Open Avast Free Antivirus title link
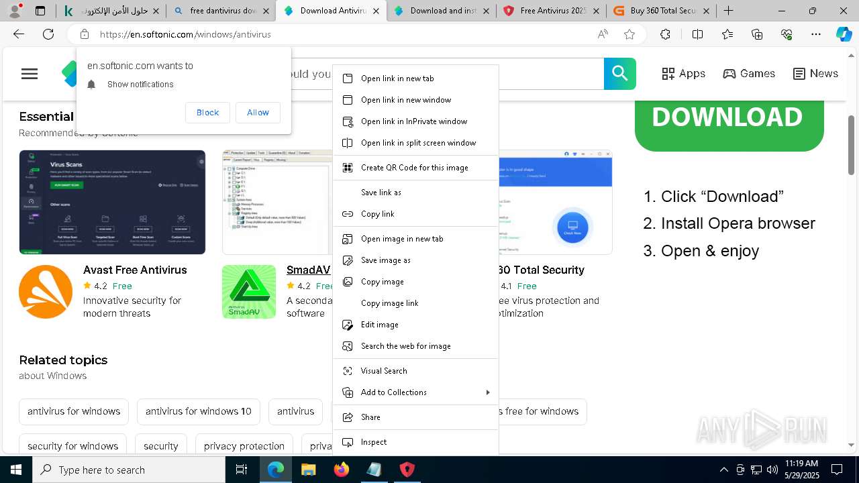 pyautogui.click(x=135, y=270)
